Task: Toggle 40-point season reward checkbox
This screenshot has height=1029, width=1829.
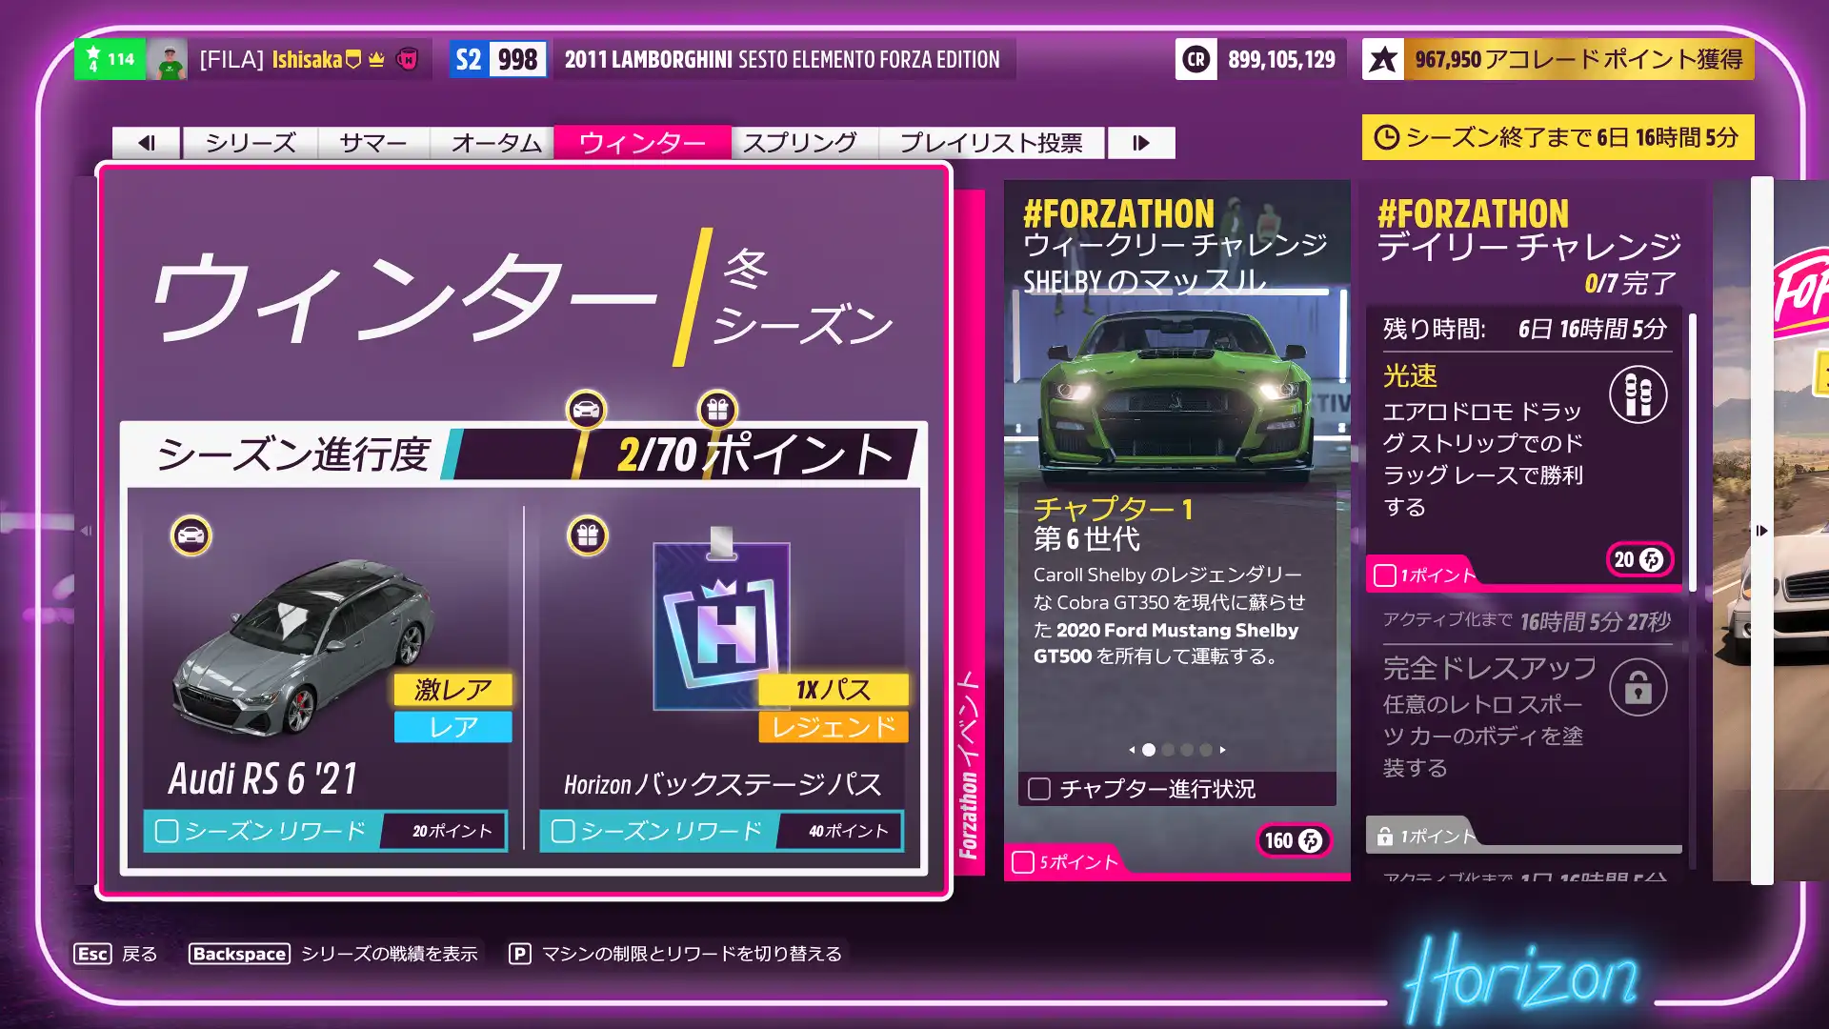Action: [x=563, y=831]
